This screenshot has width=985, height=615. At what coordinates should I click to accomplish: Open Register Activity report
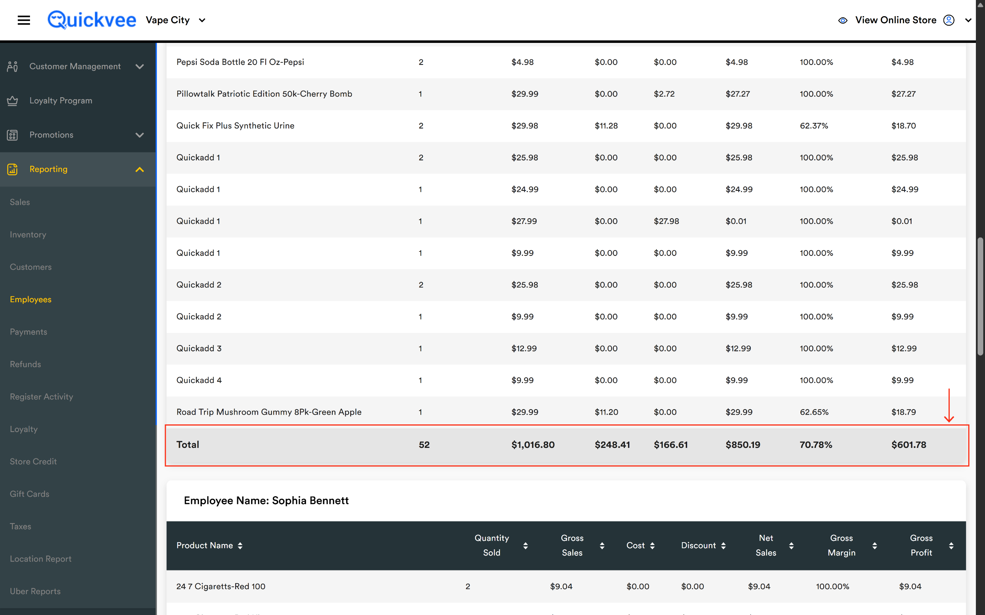pyautogui.click(x=41, y=396)
